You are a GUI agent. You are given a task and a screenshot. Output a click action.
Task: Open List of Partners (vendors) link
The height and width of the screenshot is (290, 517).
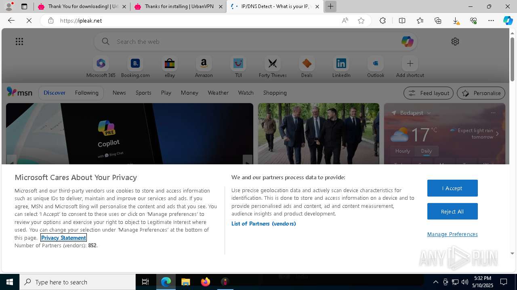[x=263, y=224]
